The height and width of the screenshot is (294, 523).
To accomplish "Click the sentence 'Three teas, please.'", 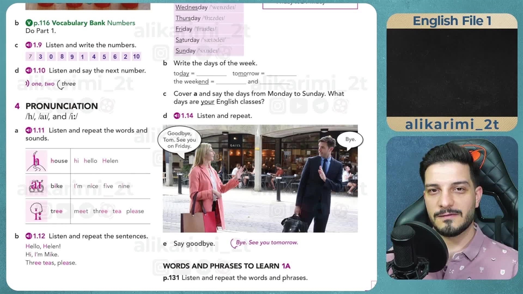I will point(51,263).
